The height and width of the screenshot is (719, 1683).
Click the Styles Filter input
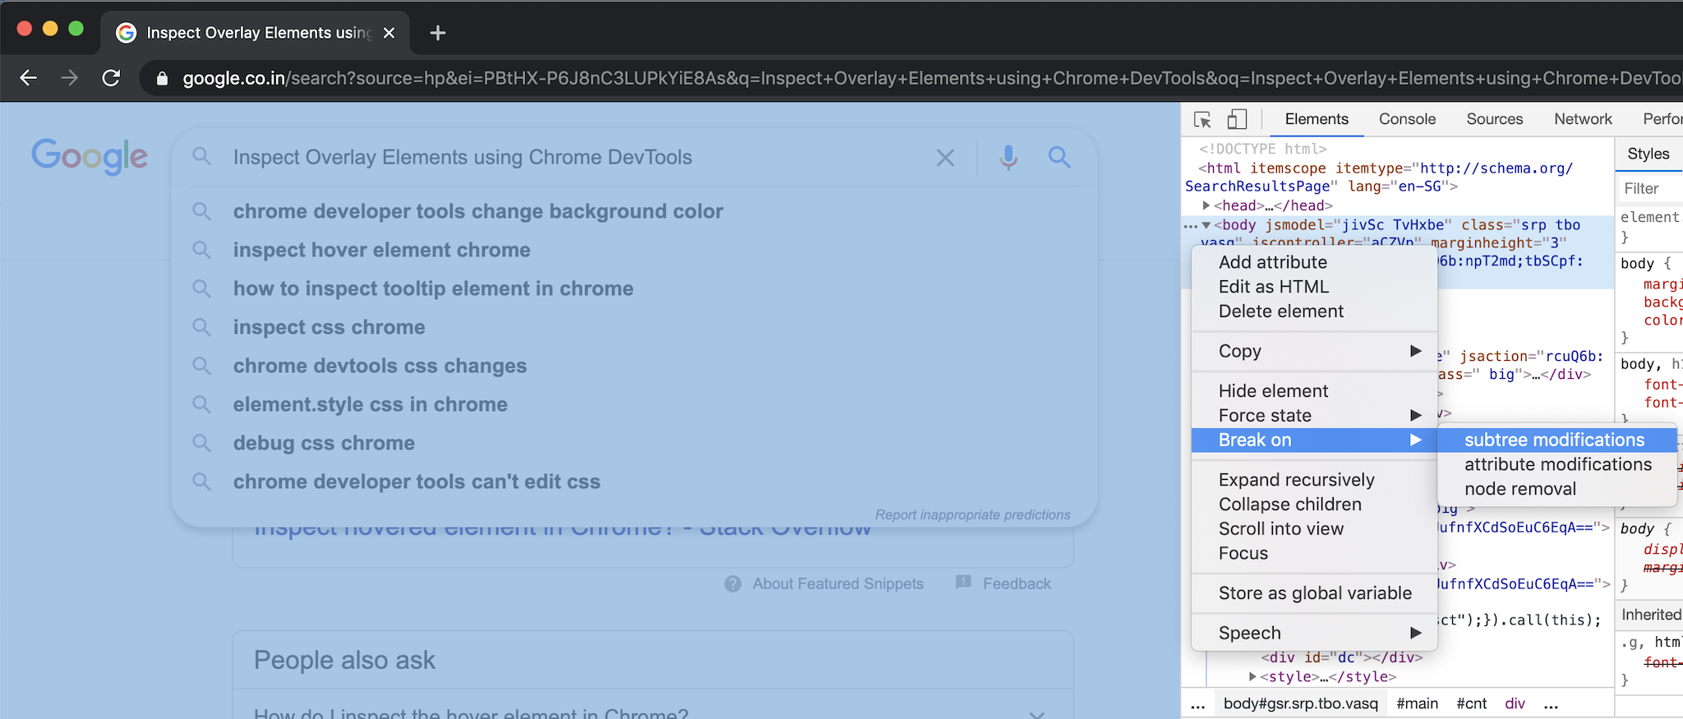tap(1650, 189)
